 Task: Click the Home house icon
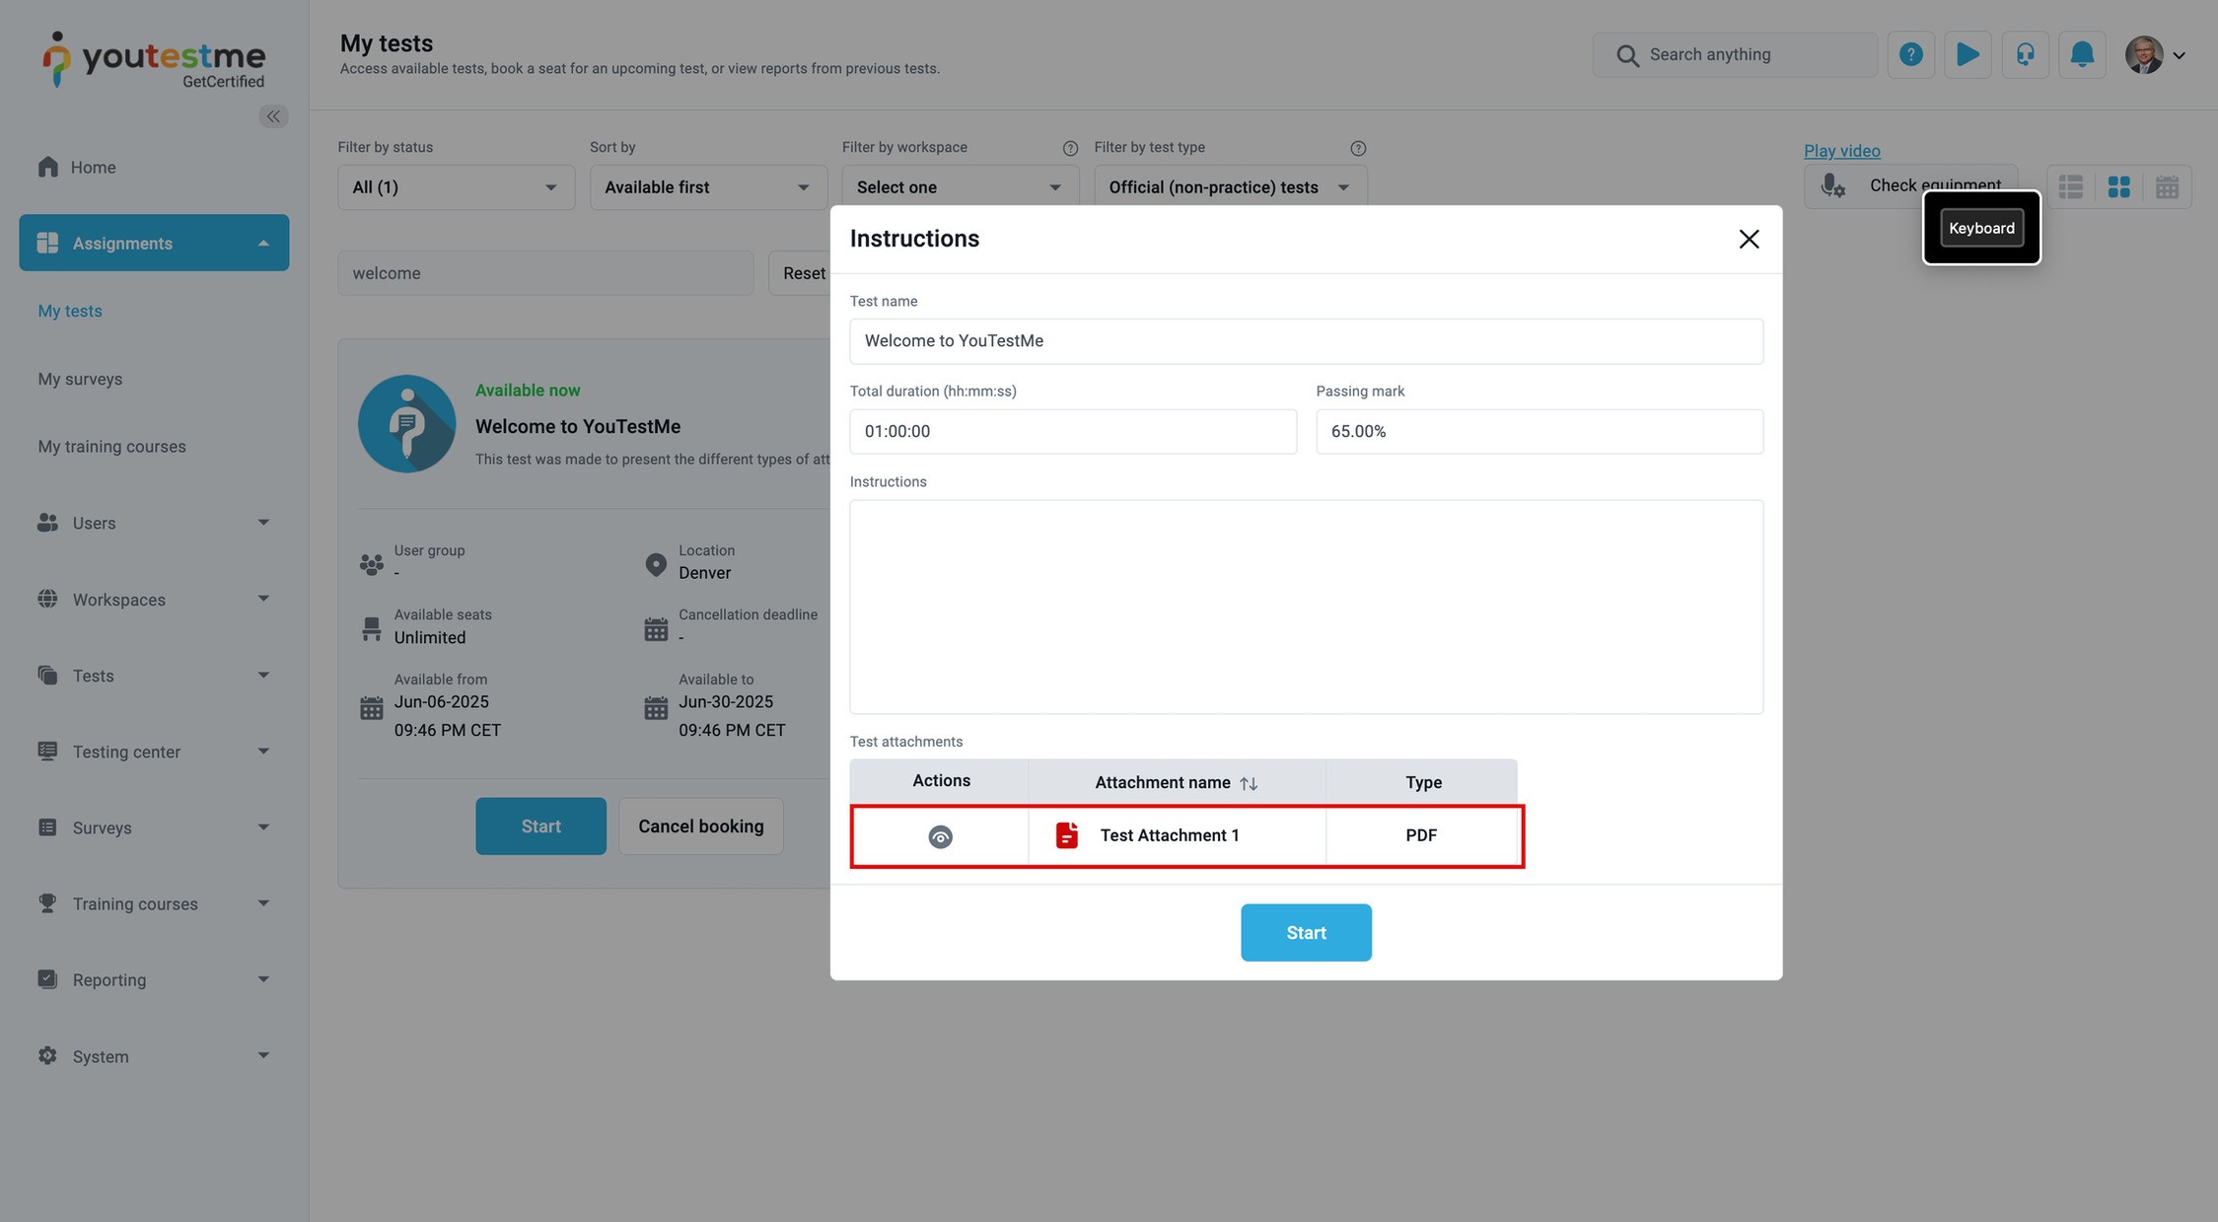(x=47, y=167)
